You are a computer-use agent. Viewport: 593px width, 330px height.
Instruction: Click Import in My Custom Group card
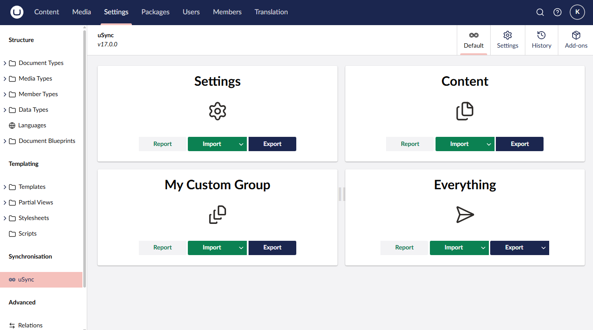pyautogui.click(x=212, y=248)
